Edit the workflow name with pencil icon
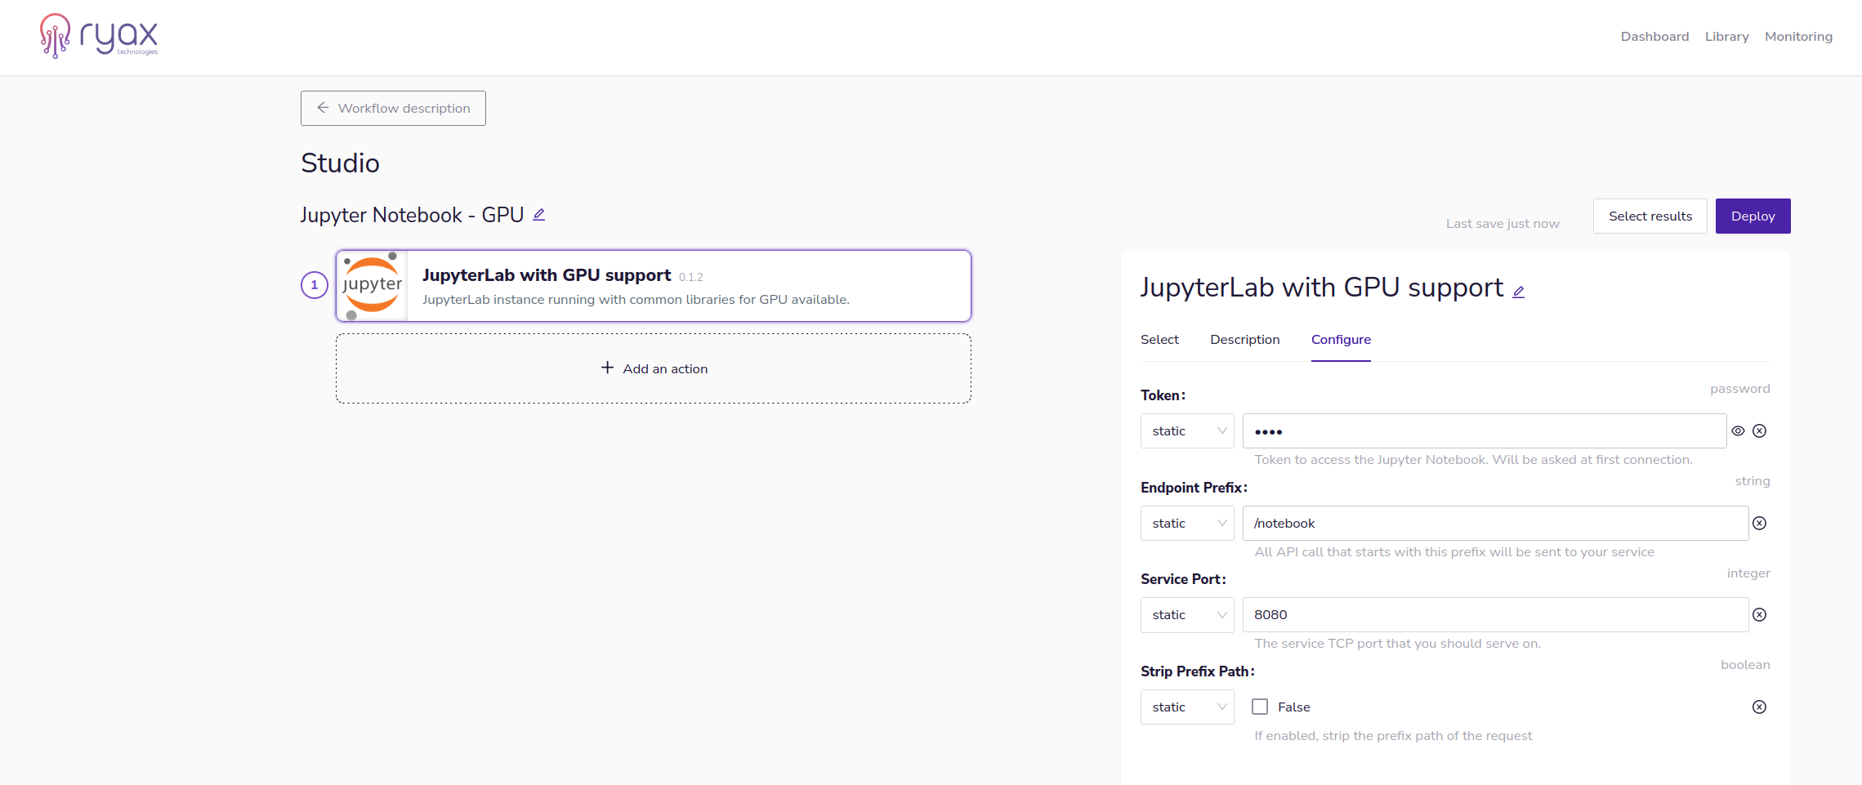 [538, 215]
